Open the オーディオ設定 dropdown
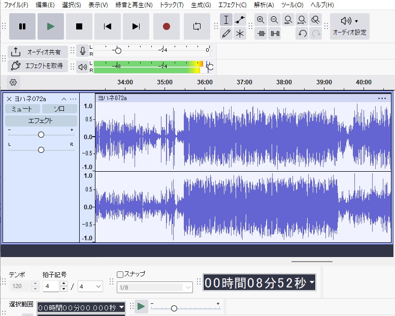The height and width of the screenshot is (316, 395). point(350,26)
